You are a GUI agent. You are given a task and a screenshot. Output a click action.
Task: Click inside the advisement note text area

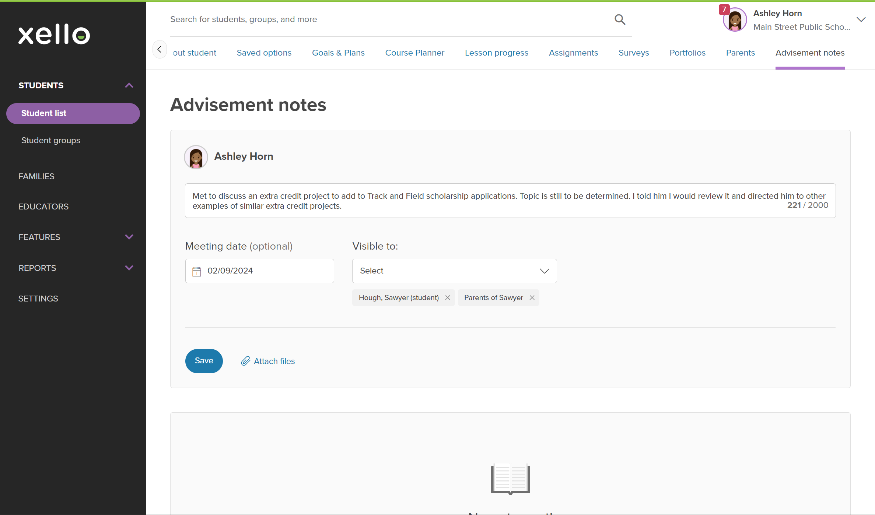tap(510, 201)
